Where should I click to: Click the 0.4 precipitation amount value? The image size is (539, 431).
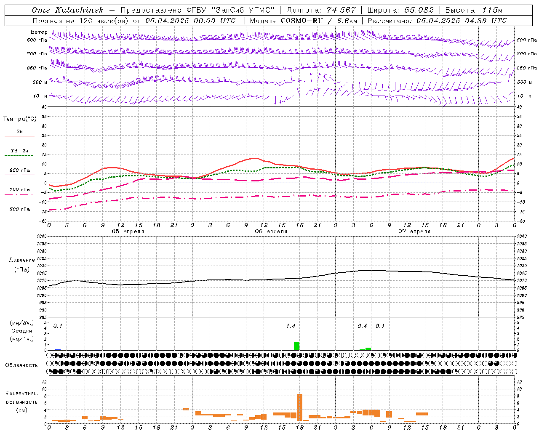click(x=362, y=326)
